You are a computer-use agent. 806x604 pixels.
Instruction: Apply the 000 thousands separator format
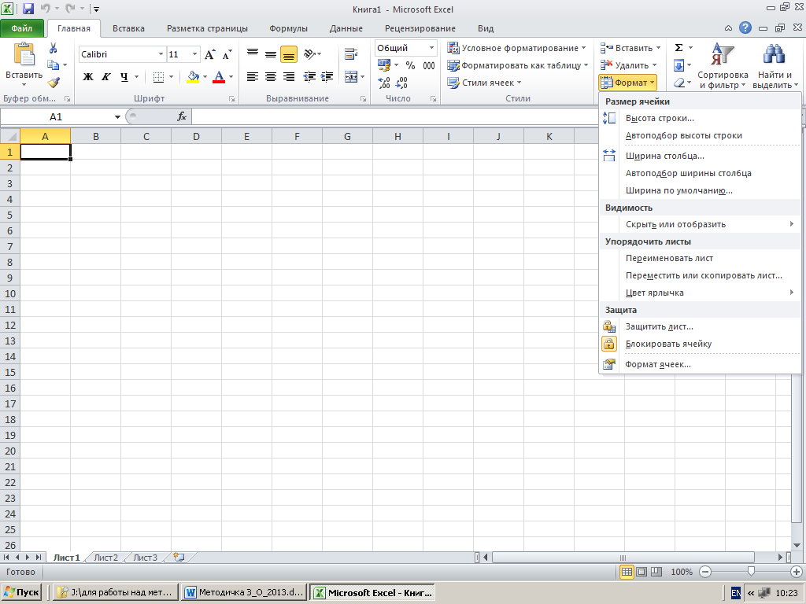(x=429, y=66)
